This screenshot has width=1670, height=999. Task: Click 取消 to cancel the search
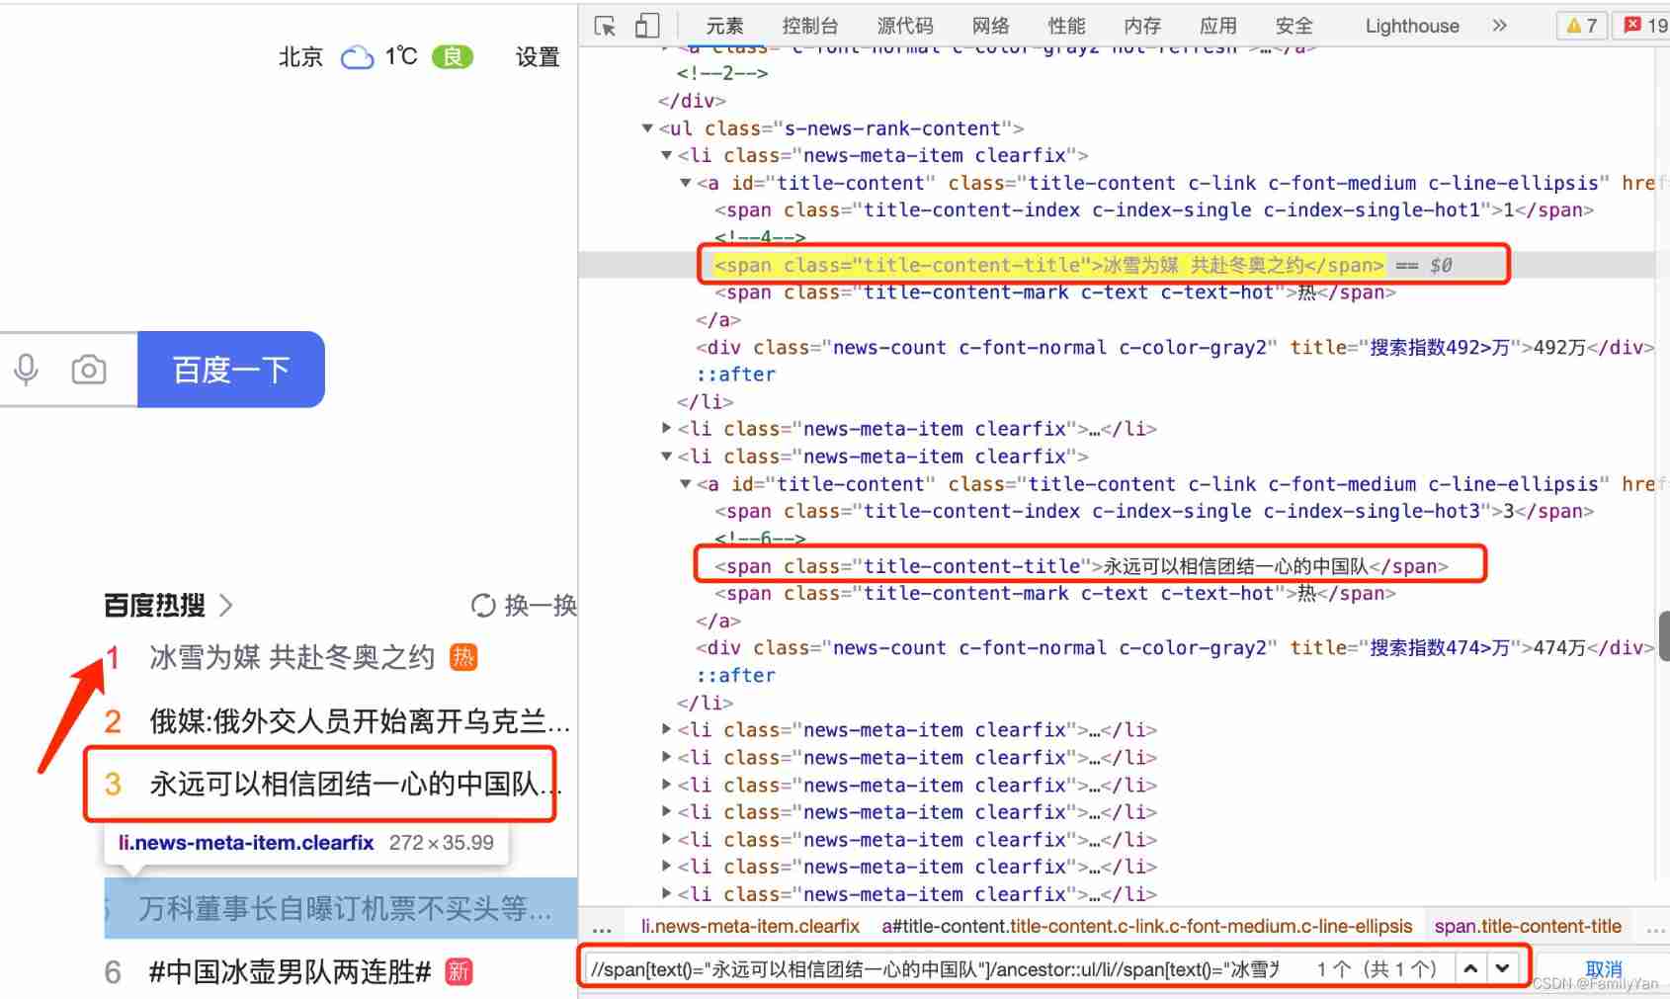click(x=1603, y=968)
